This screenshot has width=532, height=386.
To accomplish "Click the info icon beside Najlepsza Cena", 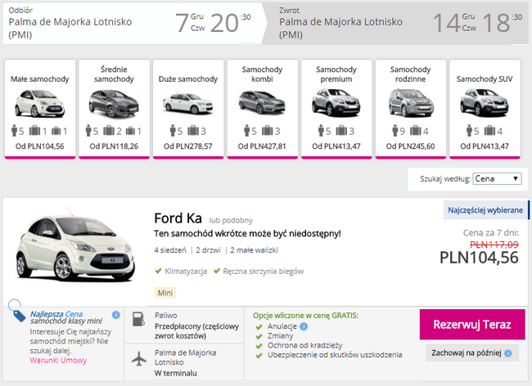I will (x=116, y=315).
